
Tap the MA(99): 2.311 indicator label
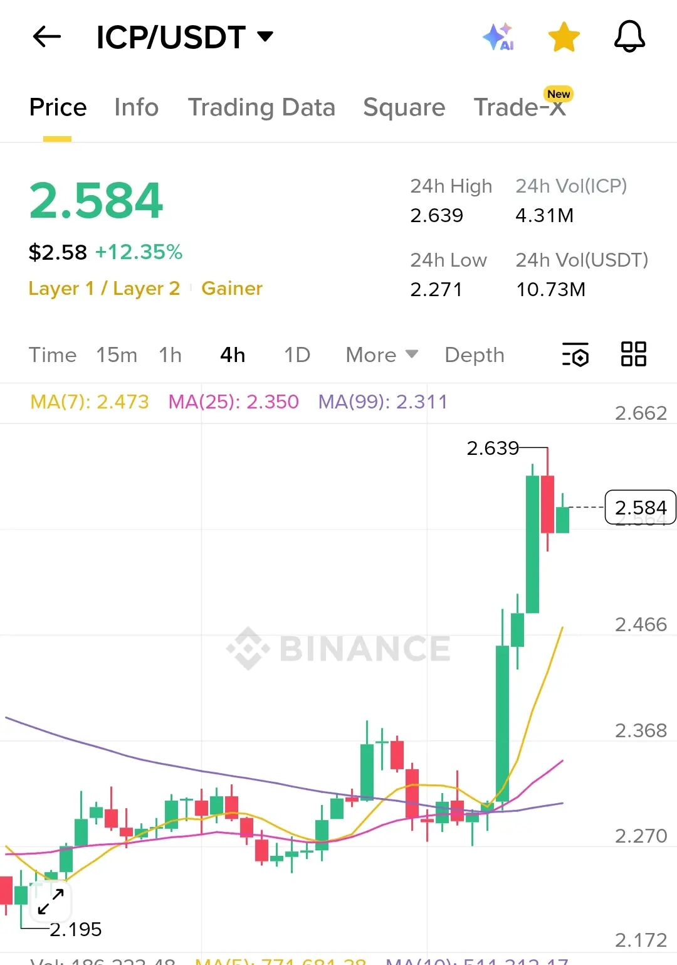tap(383, 402)
